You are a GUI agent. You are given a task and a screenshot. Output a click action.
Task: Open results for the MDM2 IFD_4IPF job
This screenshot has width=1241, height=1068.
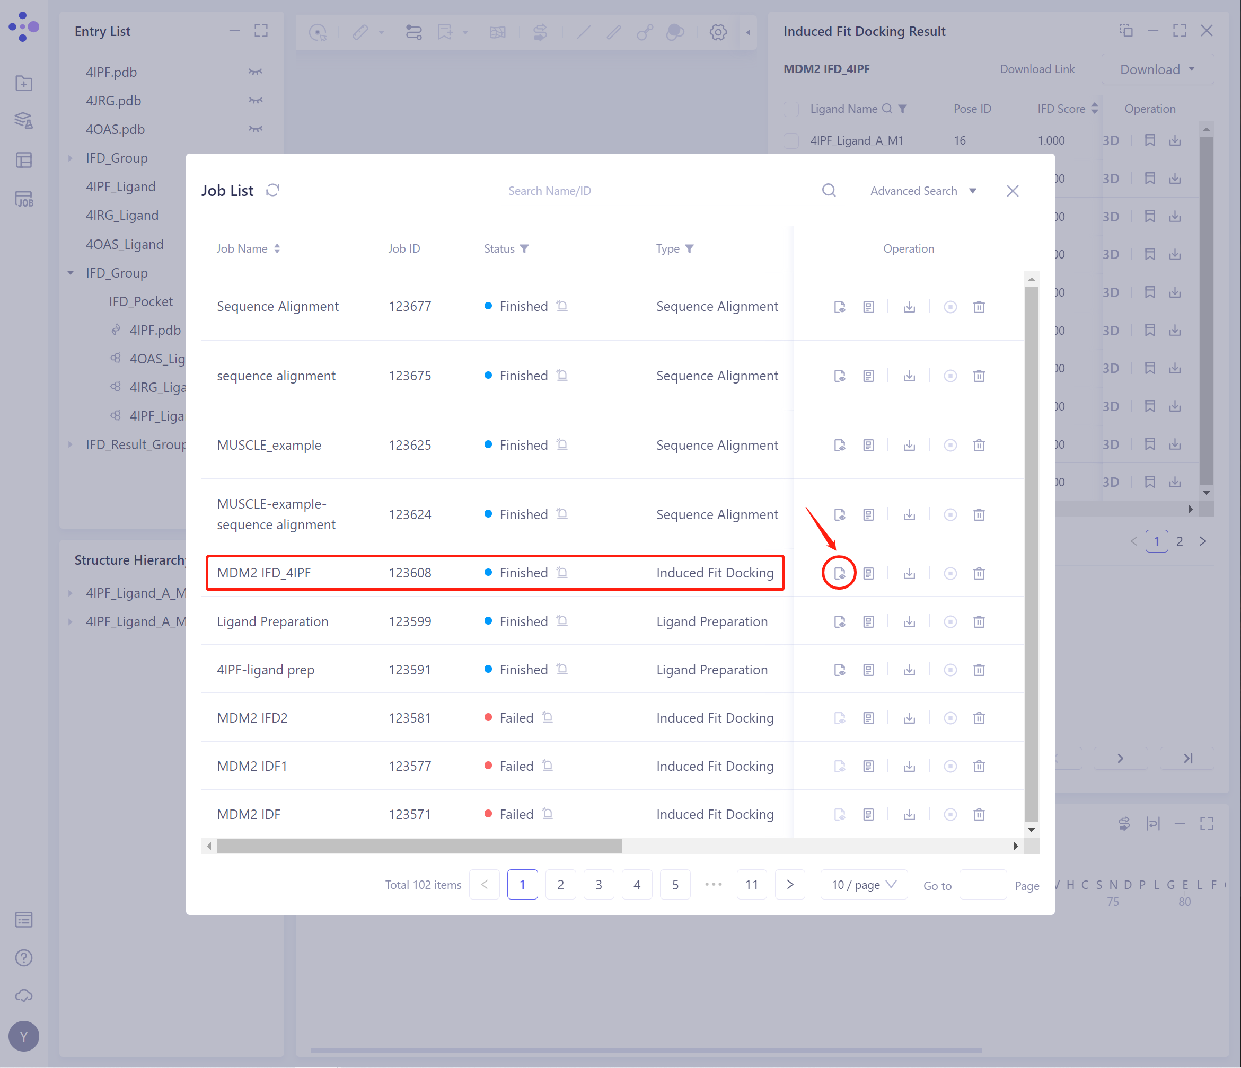point(839,573)
